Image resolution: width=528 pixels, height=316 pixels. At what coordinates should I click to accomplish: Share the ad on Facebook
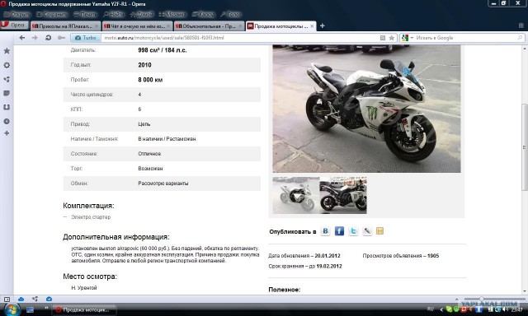339,231
